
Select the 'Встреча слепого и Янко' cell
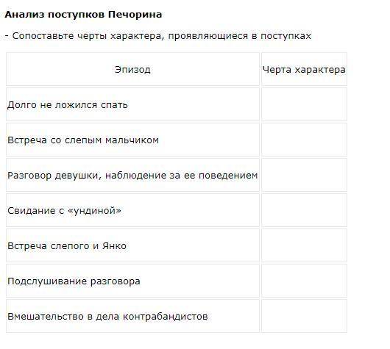tap(132, 245)
